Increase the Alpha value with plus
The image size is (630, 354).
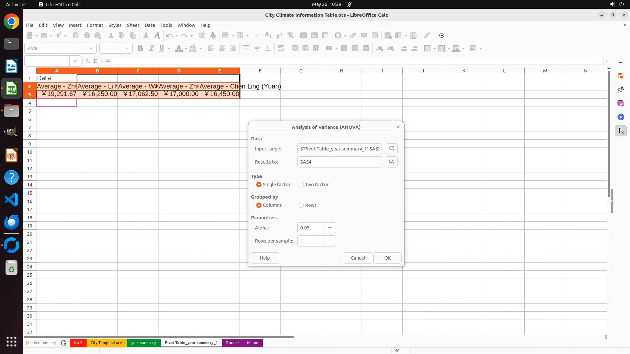330,228
